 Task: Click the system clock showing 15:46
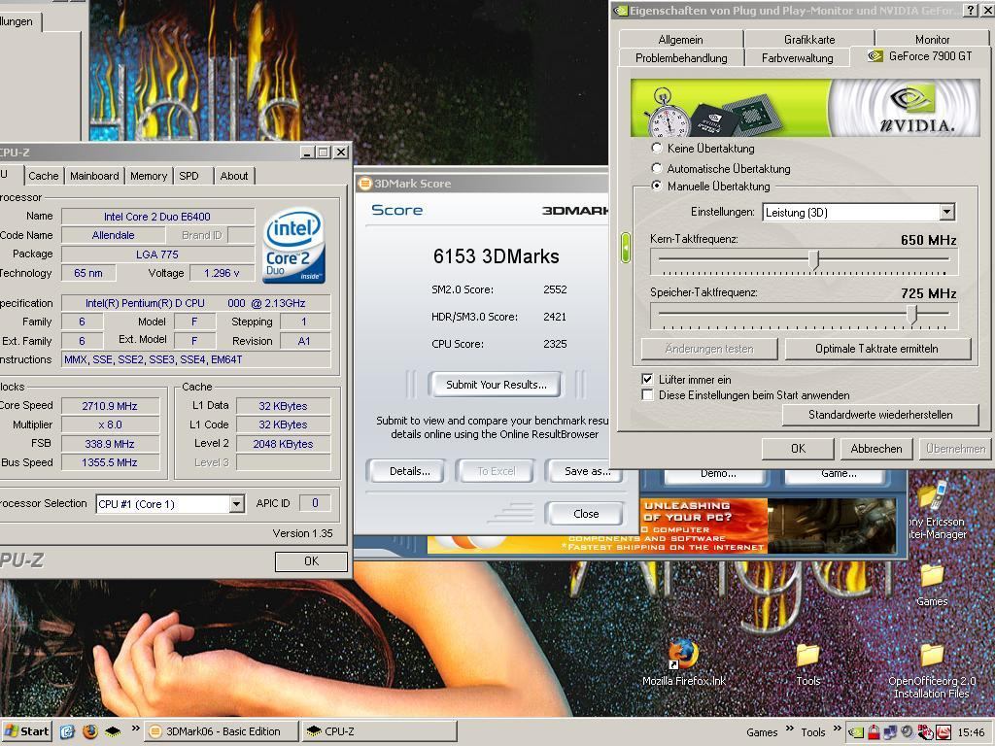pyautogui.click(x=971, y=732)
